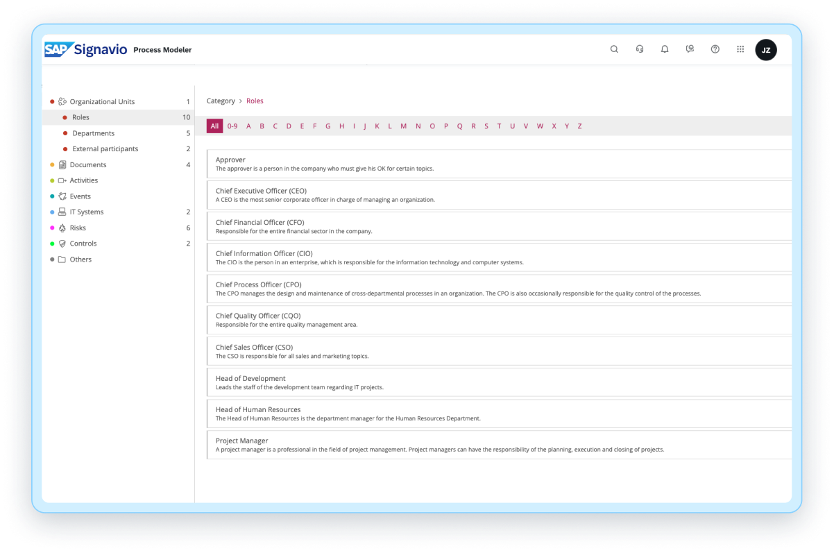The image size is (834, 553).
Task: Select the All alphabet filter
Action: coord(214,126)
